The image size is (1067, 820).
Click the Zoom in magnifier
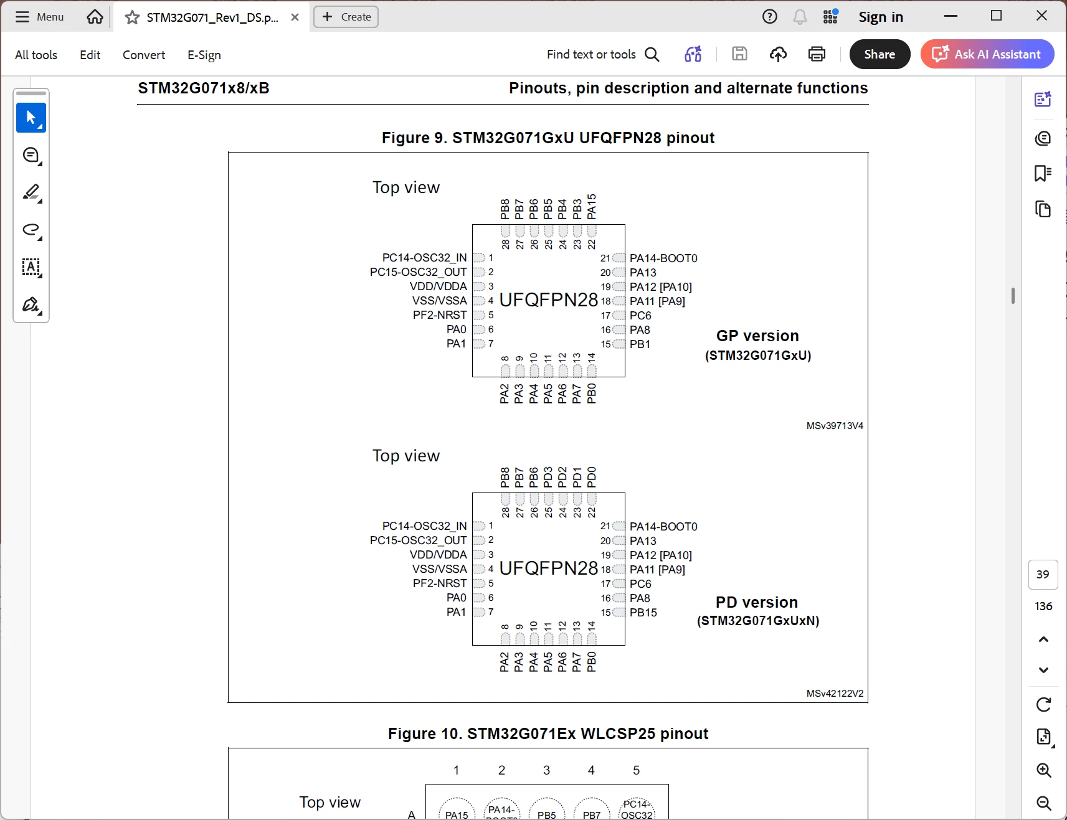pyautogui.click(x=1044, y=770)
